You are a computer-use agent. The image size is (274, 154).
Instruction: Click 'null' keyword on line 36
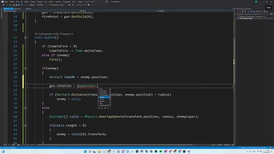(x=75, y=99)
